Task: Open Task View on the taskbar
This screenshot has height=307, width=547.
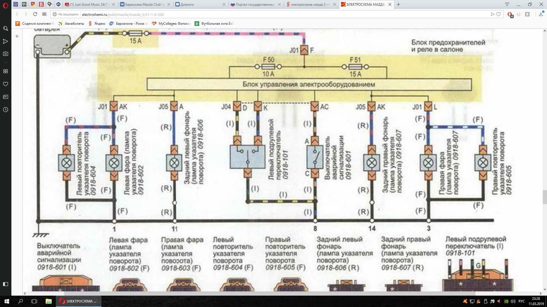Action: click(34, 301)
